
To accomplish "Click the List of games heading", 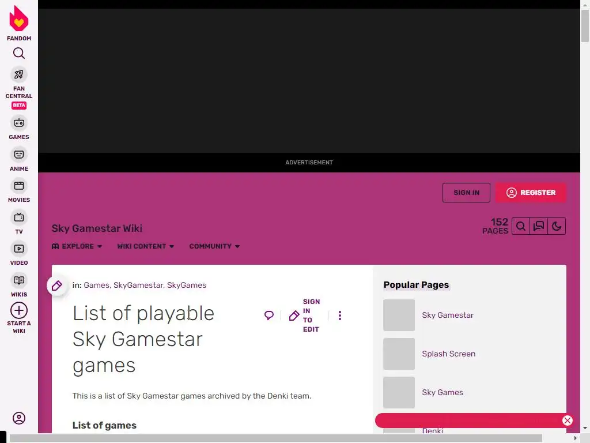I will click(104, 425).
